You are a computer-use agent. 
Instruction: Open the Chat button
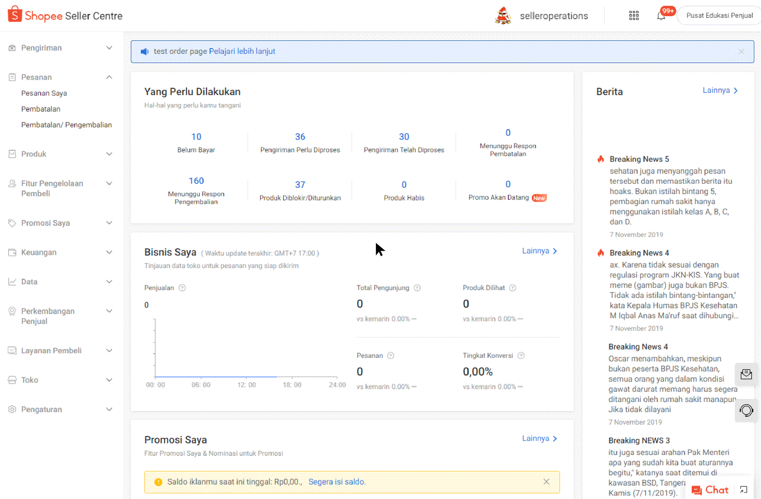pyautogui.click(x=710, y=490)
